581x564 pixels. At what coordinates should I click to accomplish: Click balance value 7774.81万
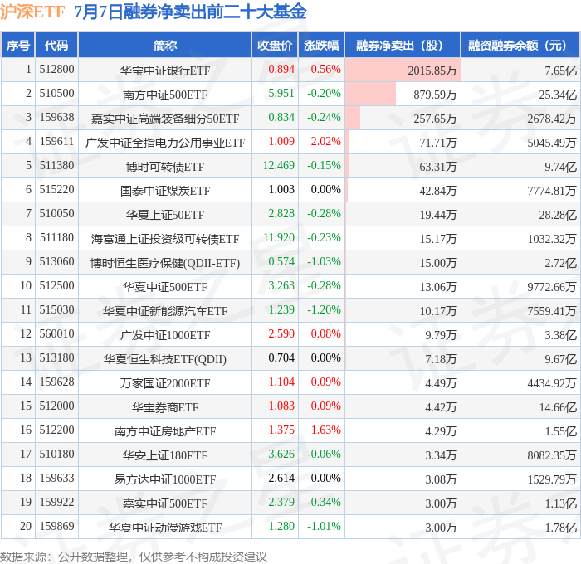pos(552,191)
